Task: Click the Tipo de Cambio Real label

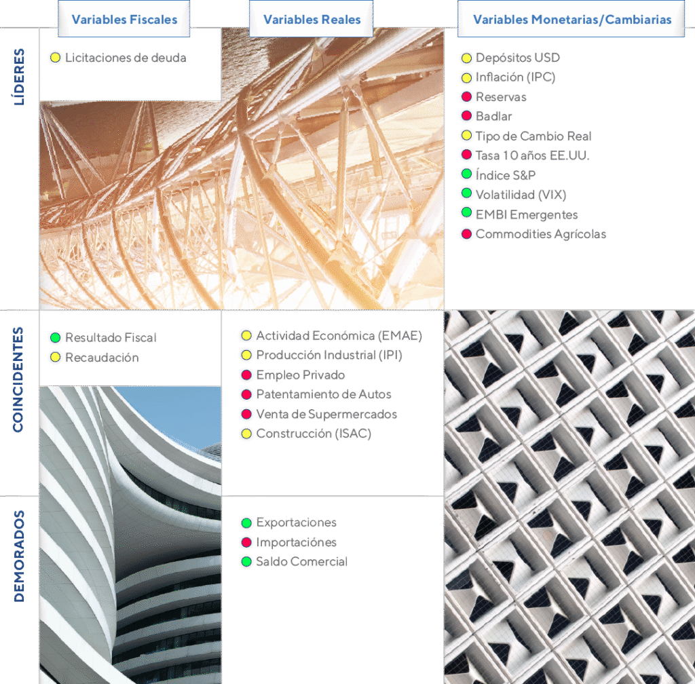Action: point(533,136)
